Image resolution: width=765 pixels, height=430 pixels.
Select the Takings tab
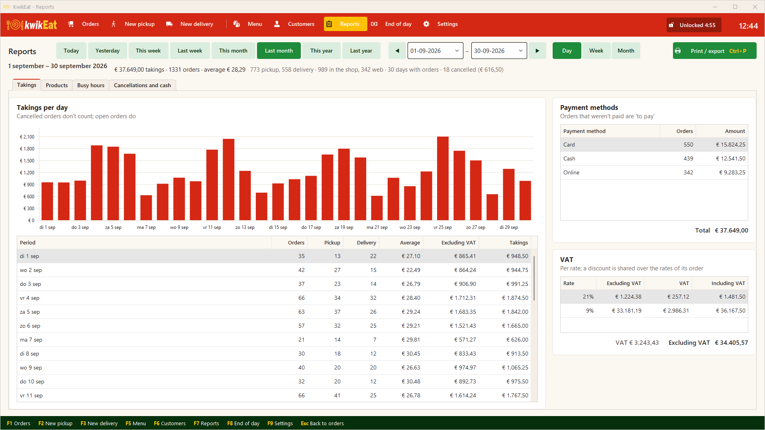tap(27, 85)
